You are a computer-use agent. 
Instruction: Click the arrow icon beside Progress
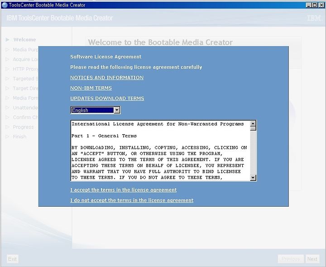coord(8,127)
